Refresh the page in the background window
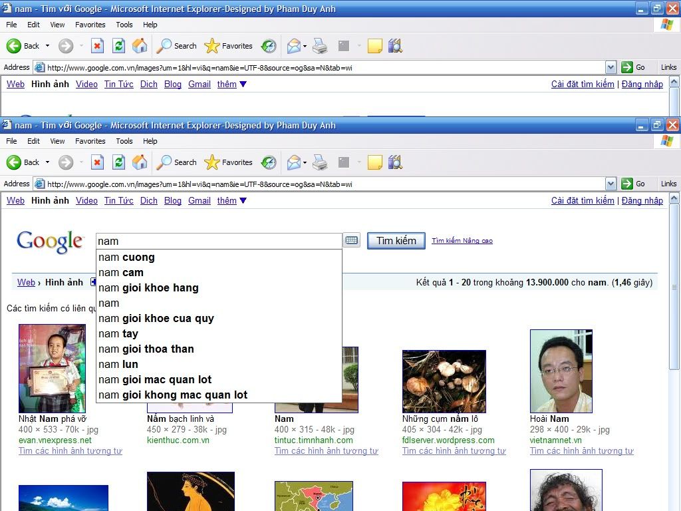The image size is (681, 511). tap(118, 46)
